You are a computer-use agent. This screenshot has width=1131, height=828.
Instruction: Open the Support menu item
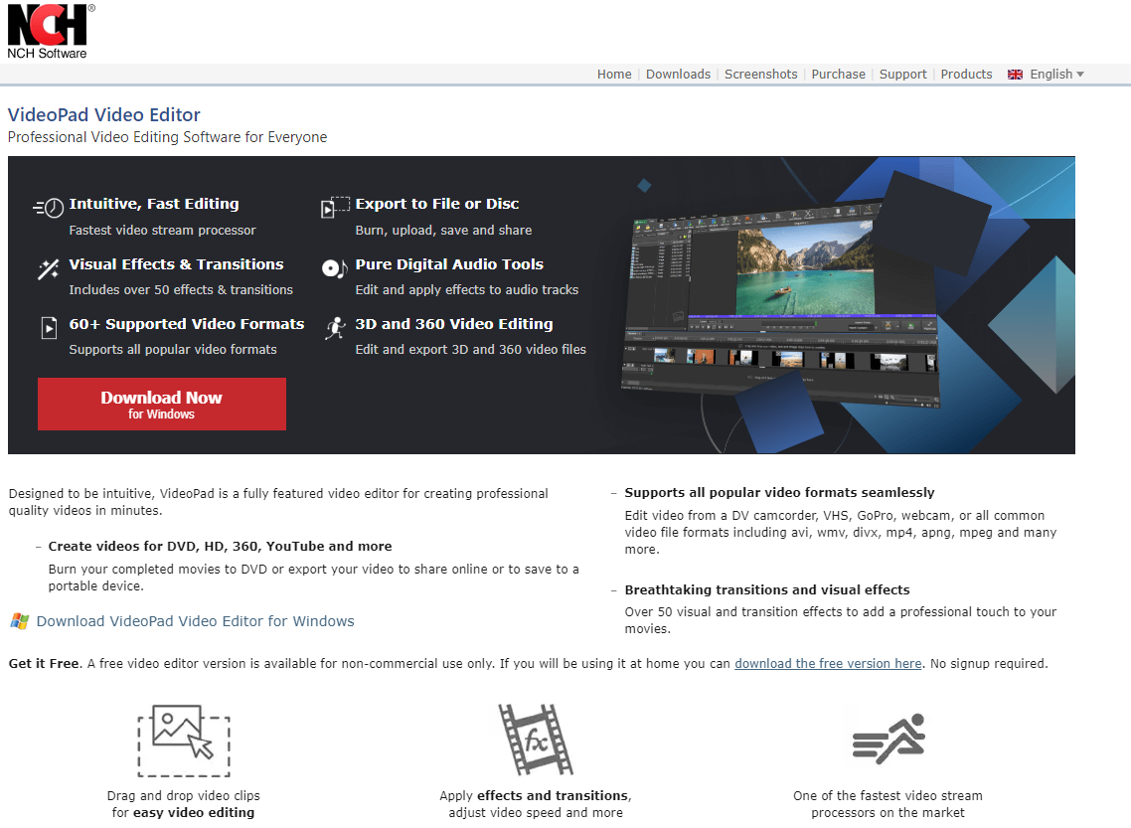tap(903, 75)
